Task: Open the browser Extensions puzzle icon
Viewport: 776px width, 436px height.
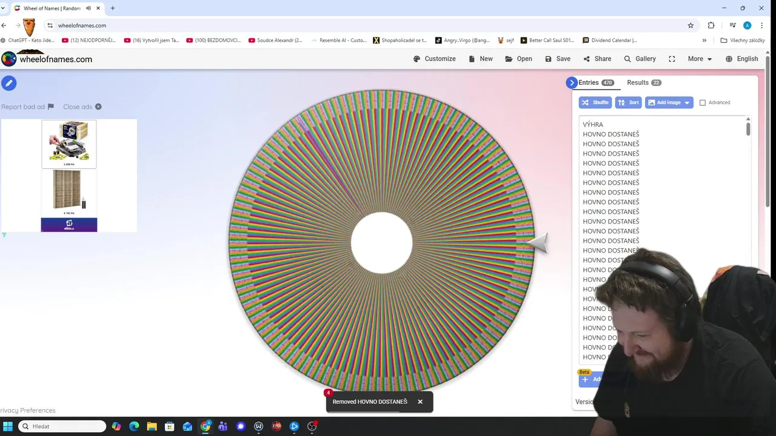Action: point(711,25)
